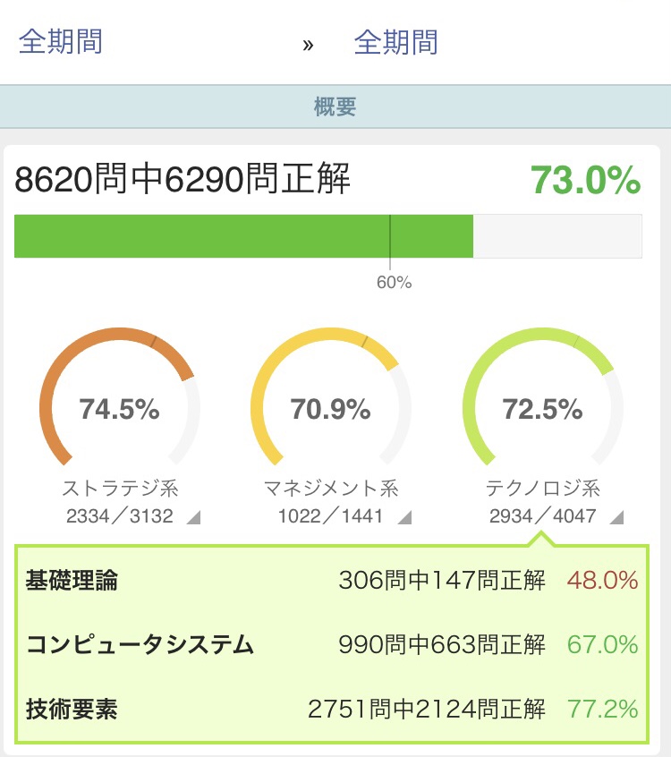The image size is (671, 757).
Task: Click the red 48.0% score for 基礎理論
Action: 602,580
